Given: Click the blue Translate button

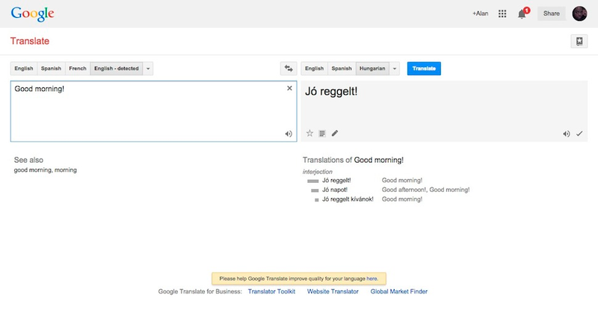Looking at the screenshot, I should tap(424, 69).
